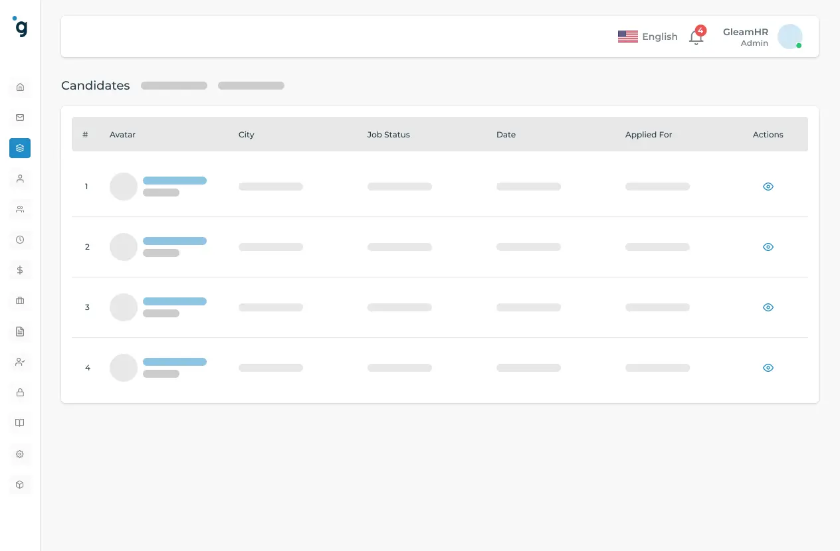
Task: Click the notification bell with badge 4
Action: point(696,37)
